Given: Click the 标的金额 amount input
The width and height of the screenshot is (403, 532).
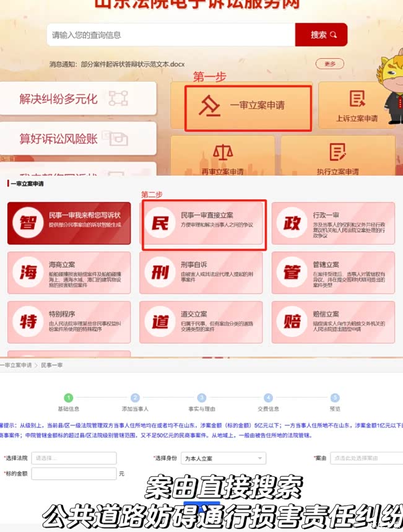Looking at the screenshot, I should (74, 474).
